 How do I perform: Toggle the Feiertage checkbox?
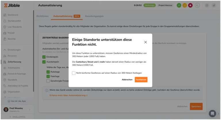tap(48, 76)
